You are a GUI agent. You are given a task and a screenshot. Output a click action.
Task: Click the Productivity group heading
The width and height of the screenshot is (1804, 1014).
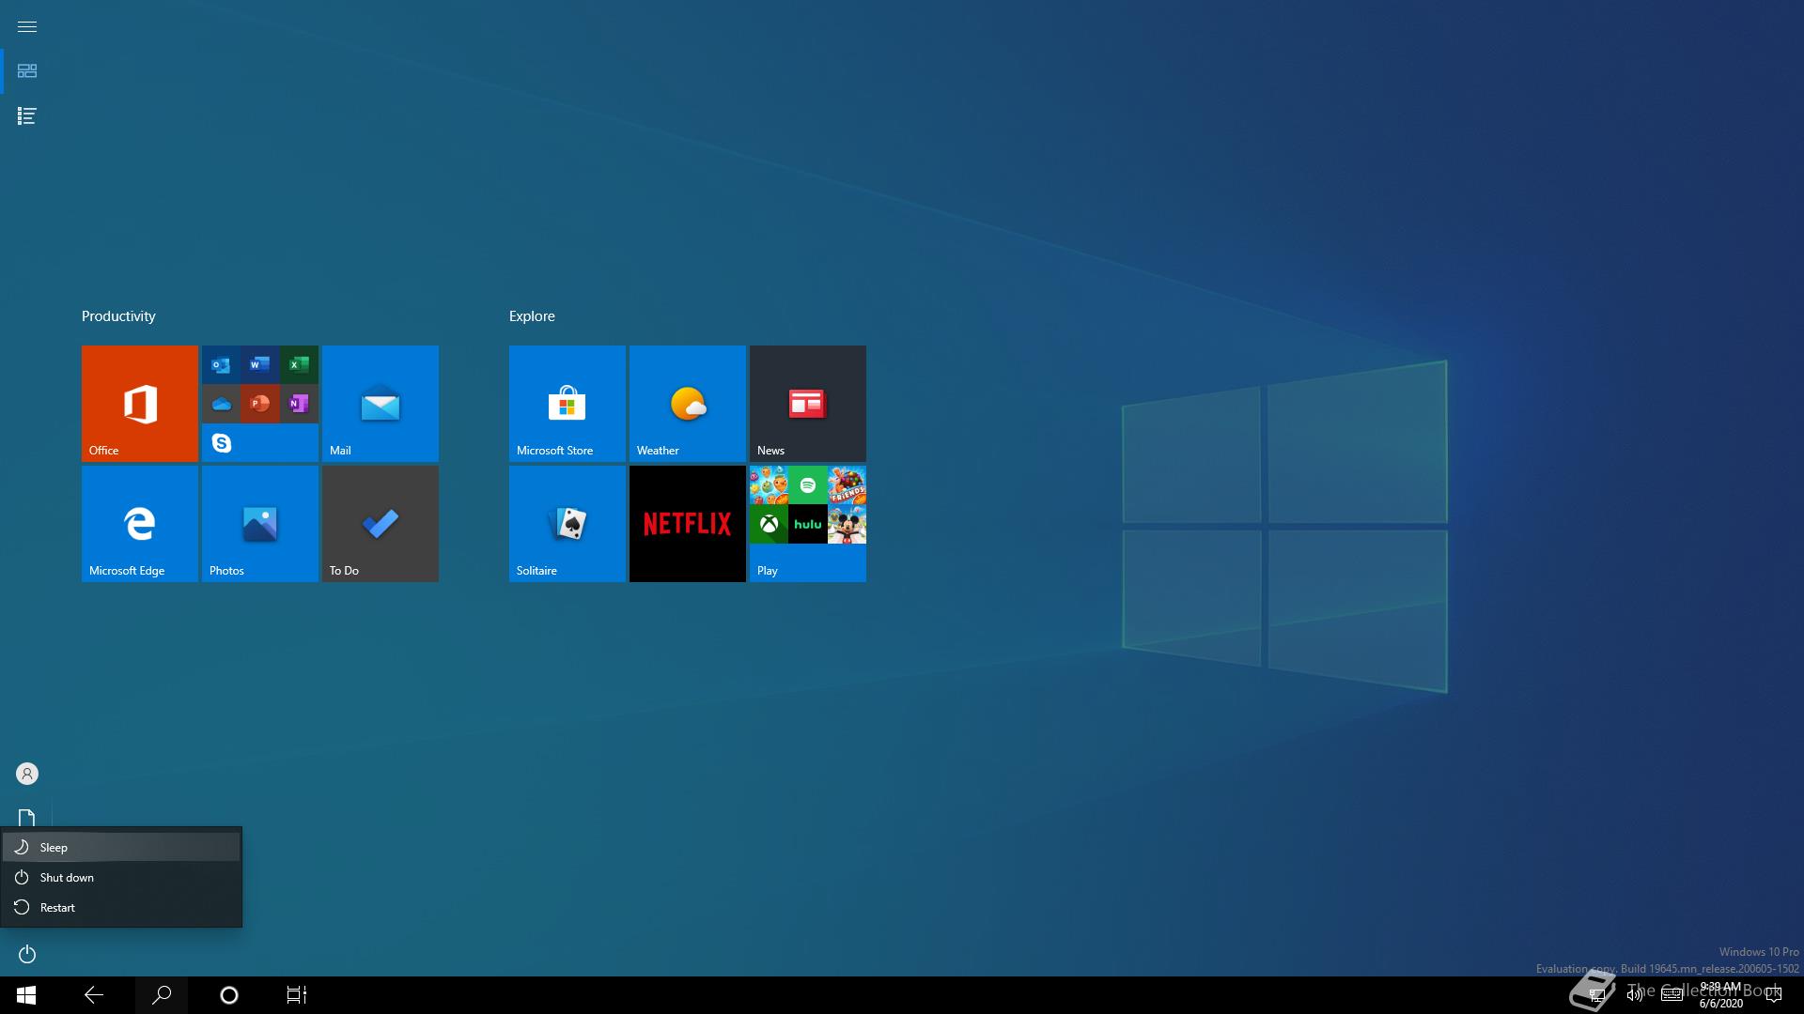(118, 316)
